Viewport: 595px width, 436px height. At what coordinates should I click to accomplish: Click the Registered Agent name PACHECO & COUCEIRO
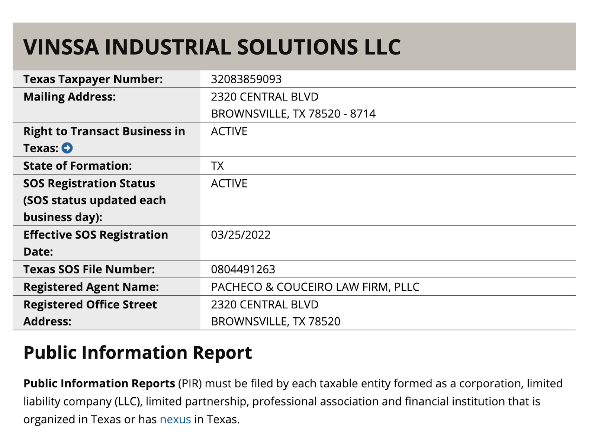(x=315, y=287)
